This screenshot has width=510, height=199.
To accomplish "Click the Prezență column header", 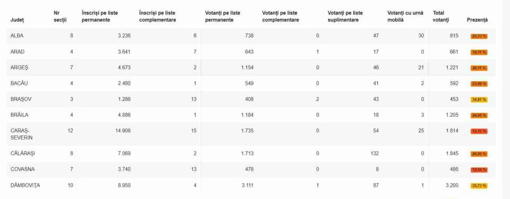I will 477,20.
